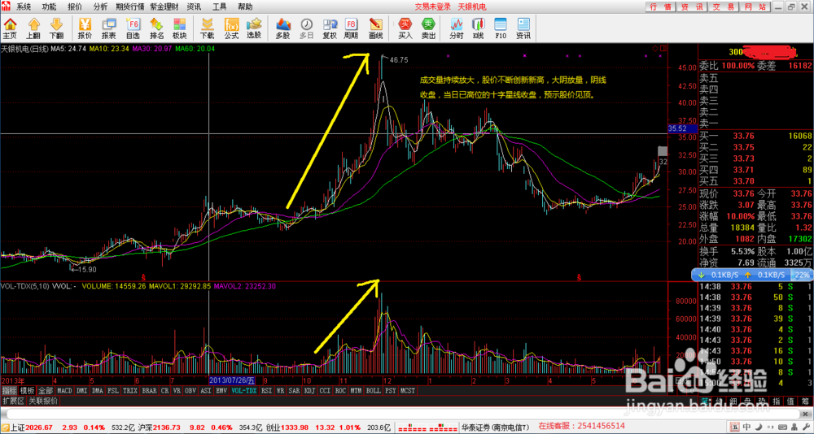Select the BRAR indicator tab
Viewport: 814px width, 434px height.
(149, 390)
